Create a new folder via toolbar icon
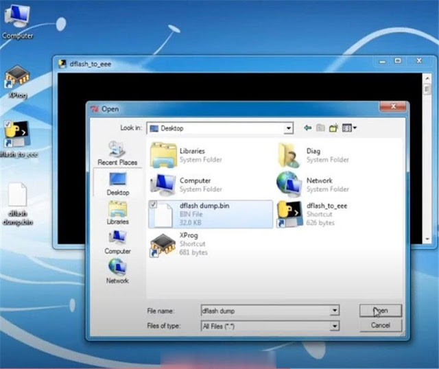The height and width of the screenshot is (369, 439). tap(333, 128)
